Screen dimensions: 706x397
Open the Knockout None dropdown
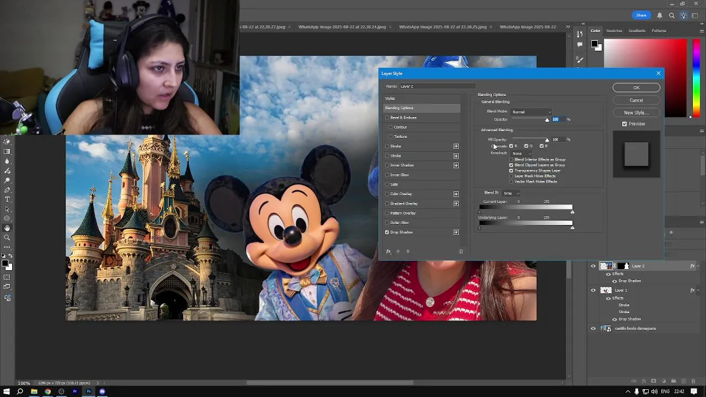click(521, 153)
